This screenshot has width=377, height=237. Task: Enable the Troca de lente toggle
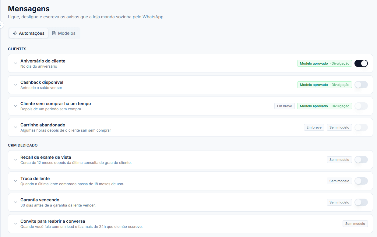coord(361,181)
